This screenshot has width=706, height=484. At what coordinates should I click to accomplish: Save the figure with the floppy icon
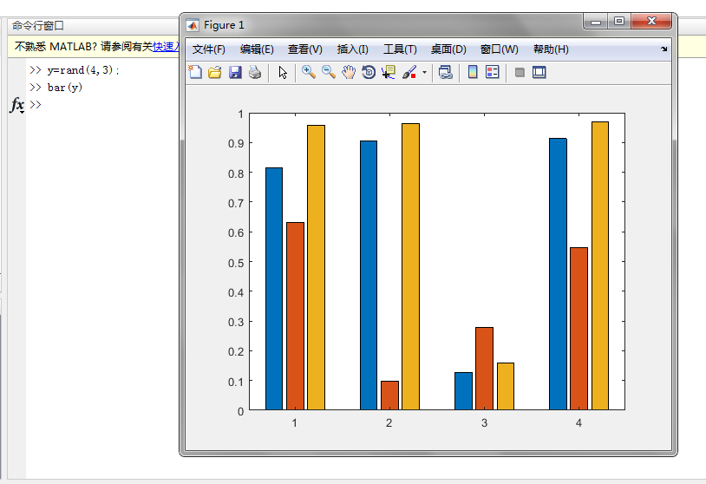[x=235, y=72]
